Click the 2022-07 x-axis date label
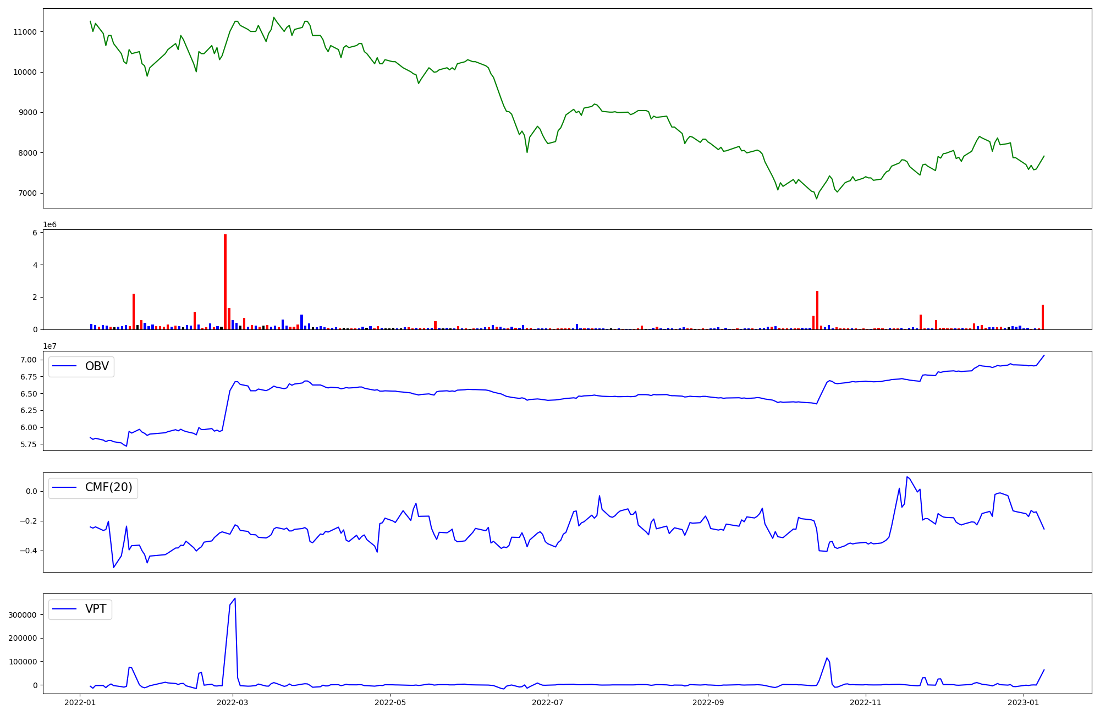Viewport: 1100px width, 715px height. coord(548,702)
